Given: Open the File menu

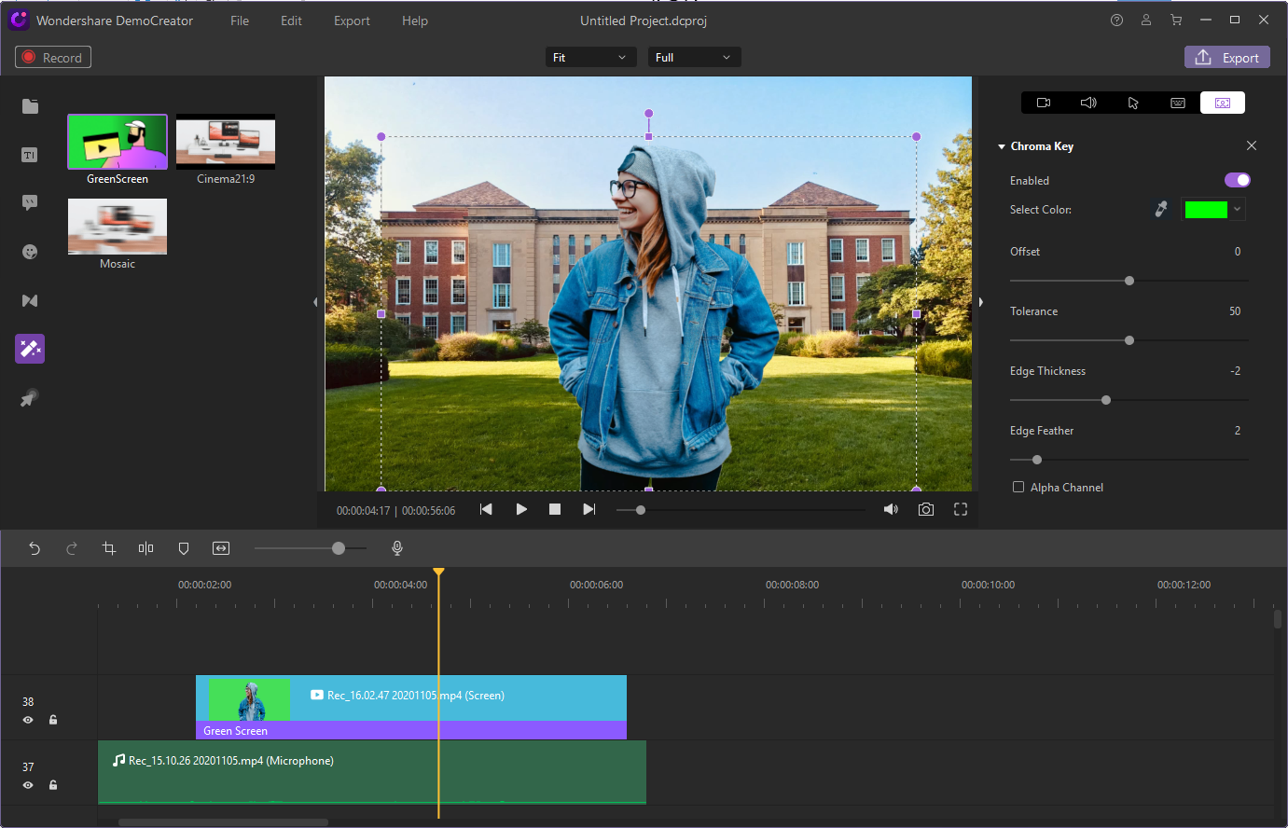Looking at the screenshot, I should pyautogui.click(x=240, y=21).
